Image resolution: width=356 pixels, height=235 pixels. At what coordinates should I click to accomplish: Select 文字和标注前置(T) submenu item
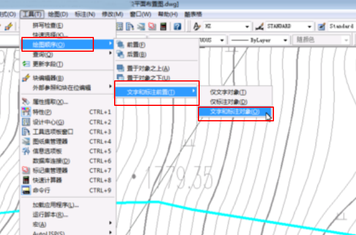(x=156, y=92)
